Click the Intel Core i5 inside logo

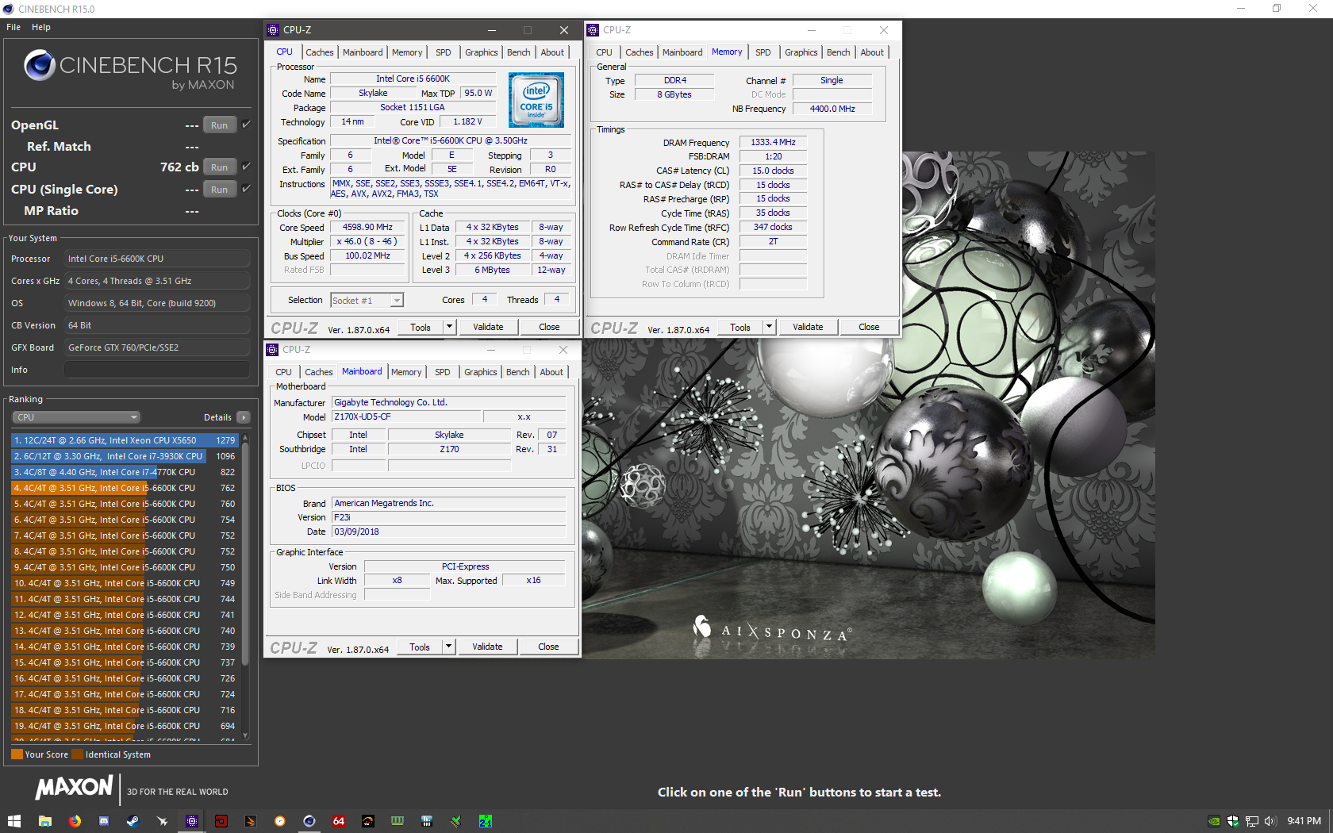(x=536, y=100)
